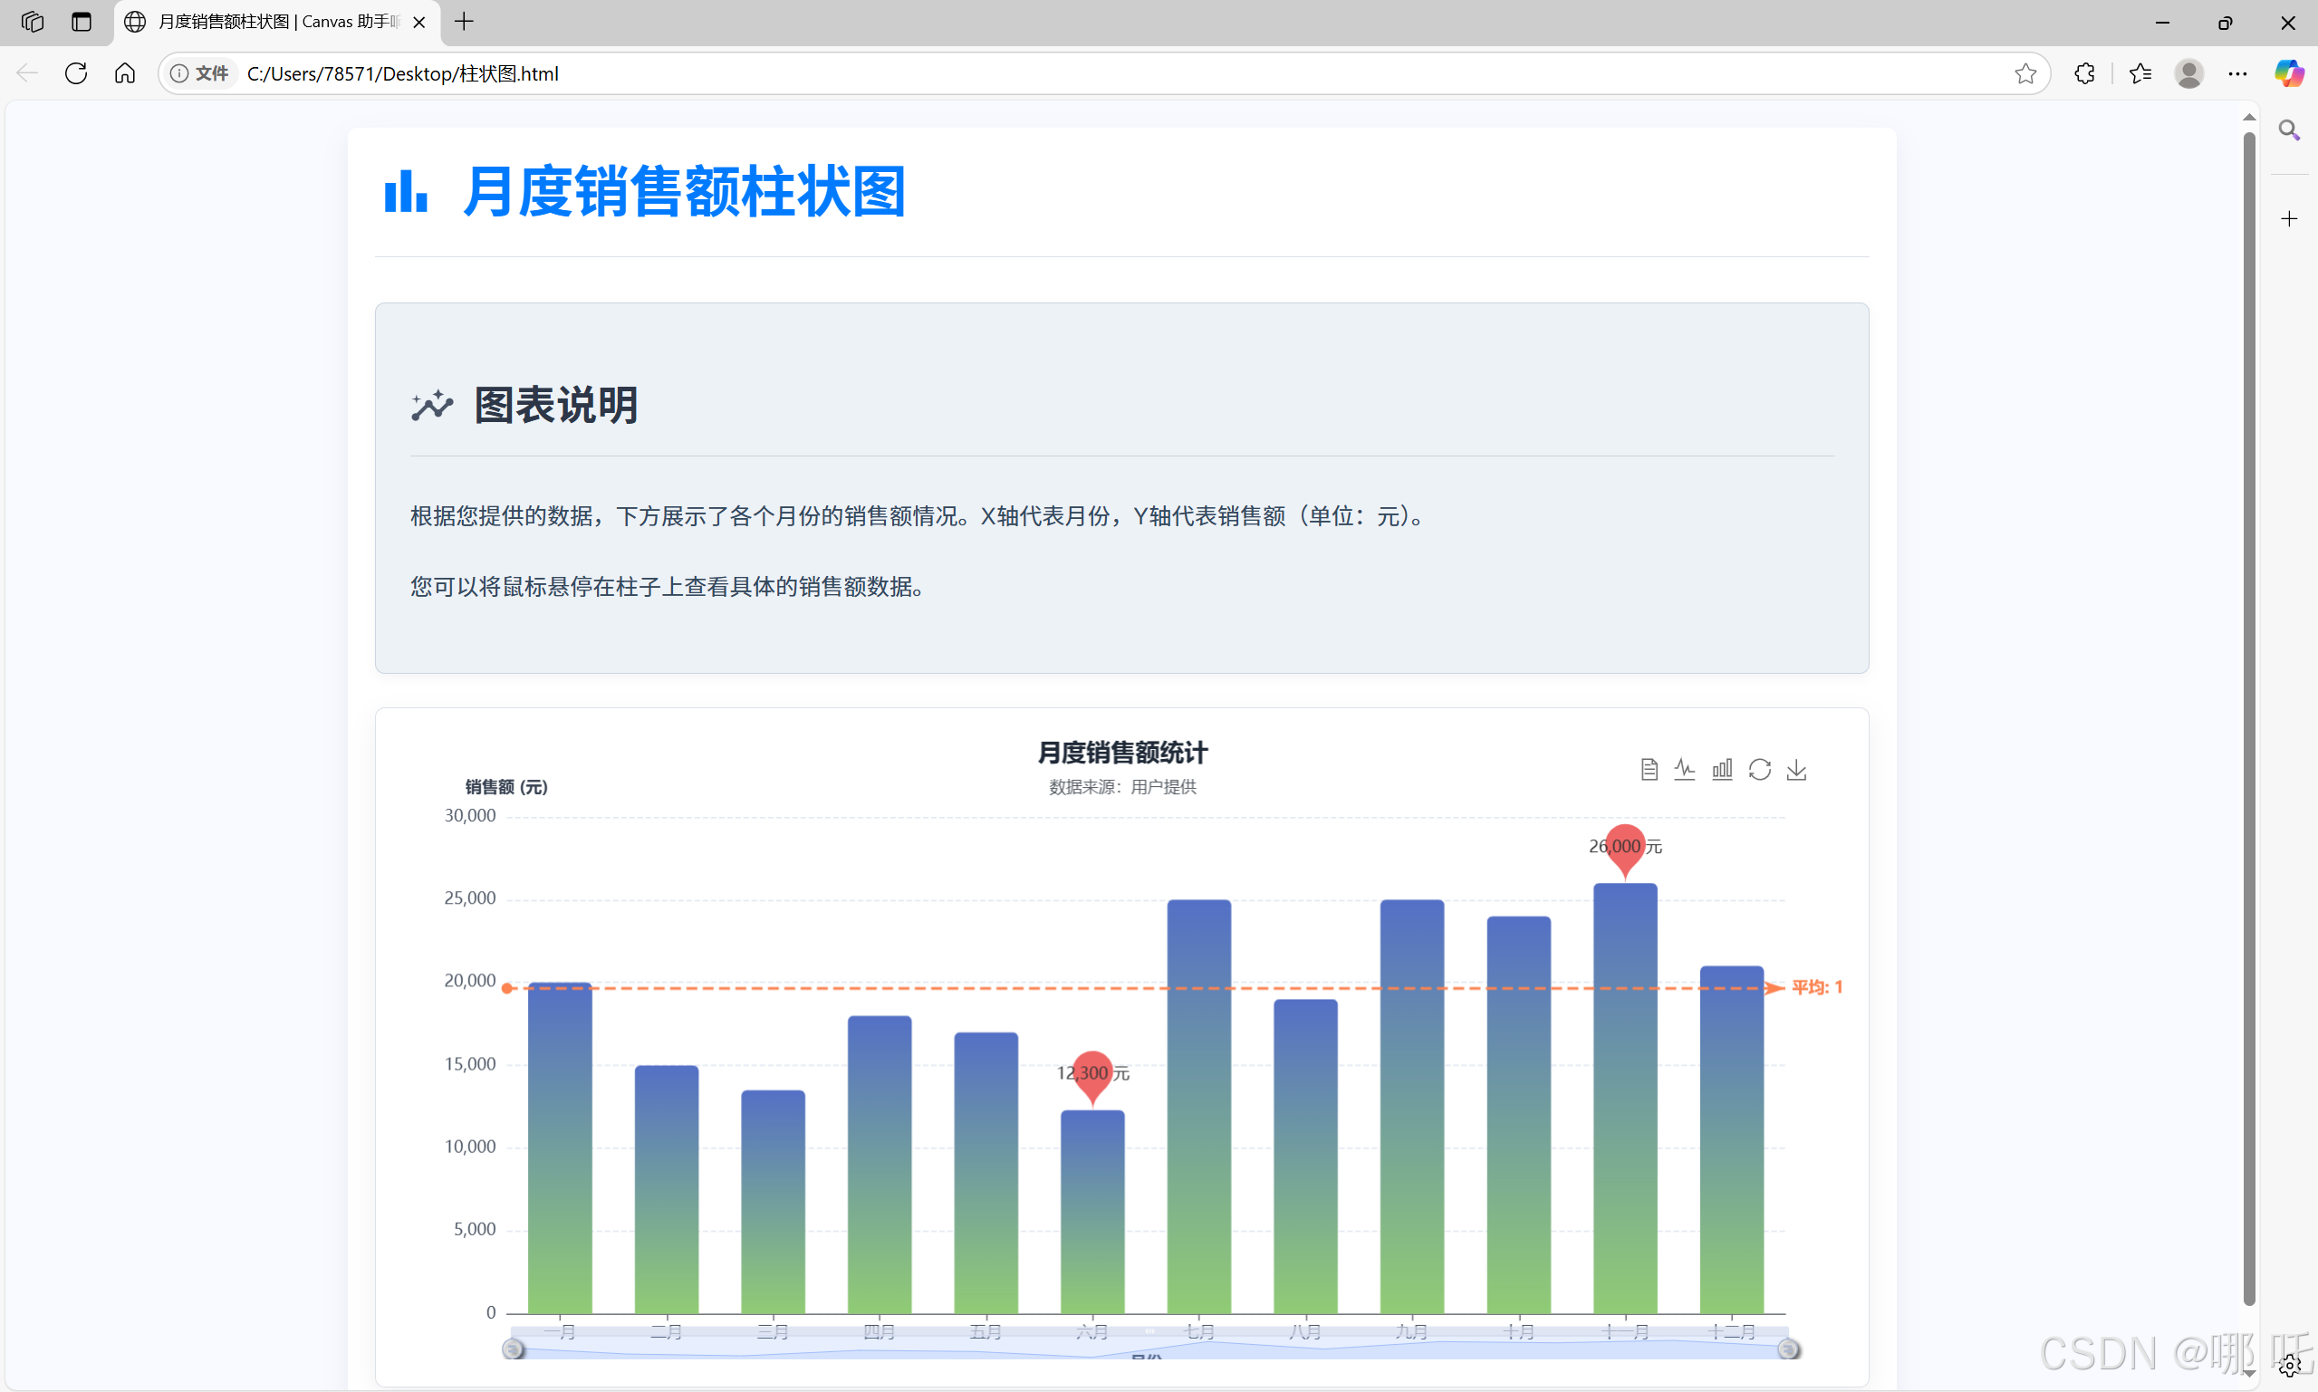The image size is (2318, 1392).
Task: Open the new tab button
Action: (x=464, y=22)
